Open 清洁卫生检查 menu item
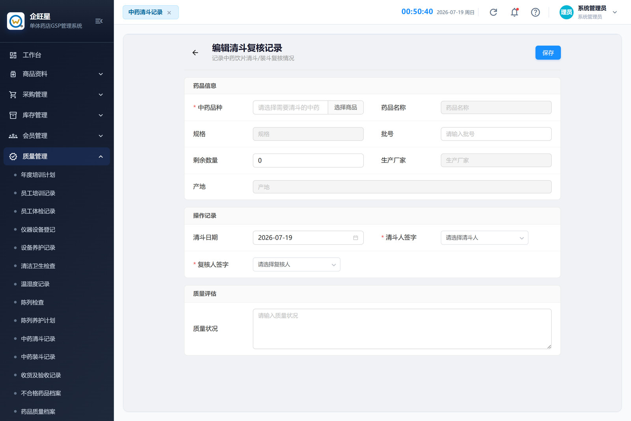Image resolution: width=631 pixels, height=421 pixels. [x=38, y=266]
